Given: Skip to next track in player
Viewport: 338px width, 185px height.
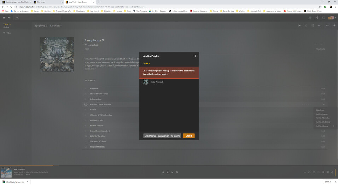Looking at the screenshot, I should coord(172,172).
